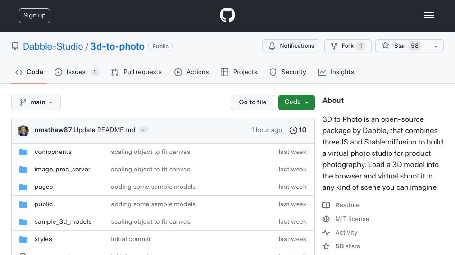Click the star icon next to 58 stars
This screenshot has height=255, width=455.
click(326, 246)
